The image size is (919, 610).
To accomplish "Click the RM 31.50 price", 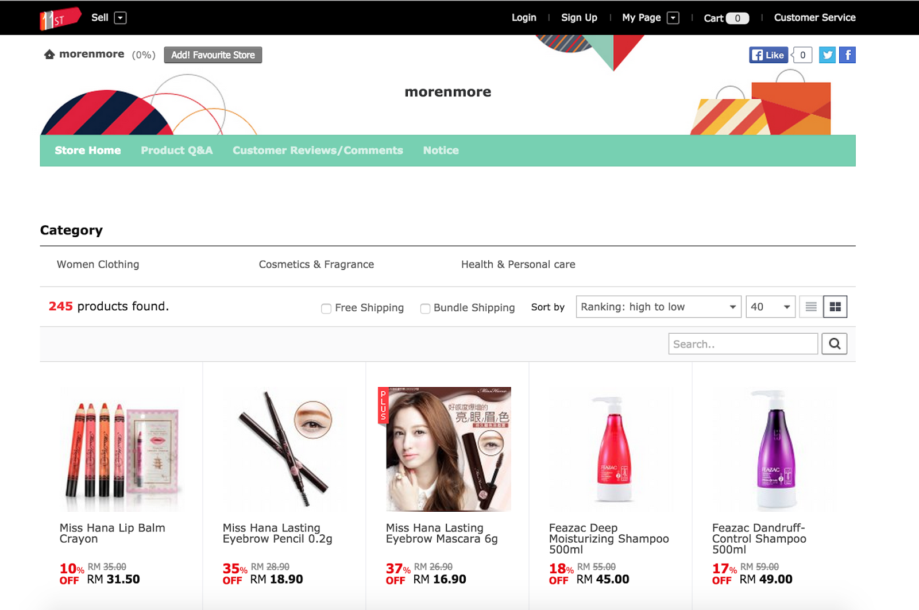I will click(x=114, y=580).
